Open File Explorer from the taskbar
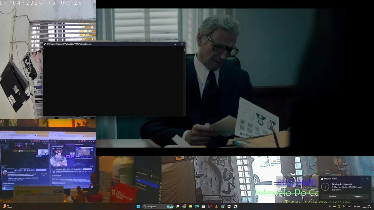374x210 pixels. click(191, 206)
